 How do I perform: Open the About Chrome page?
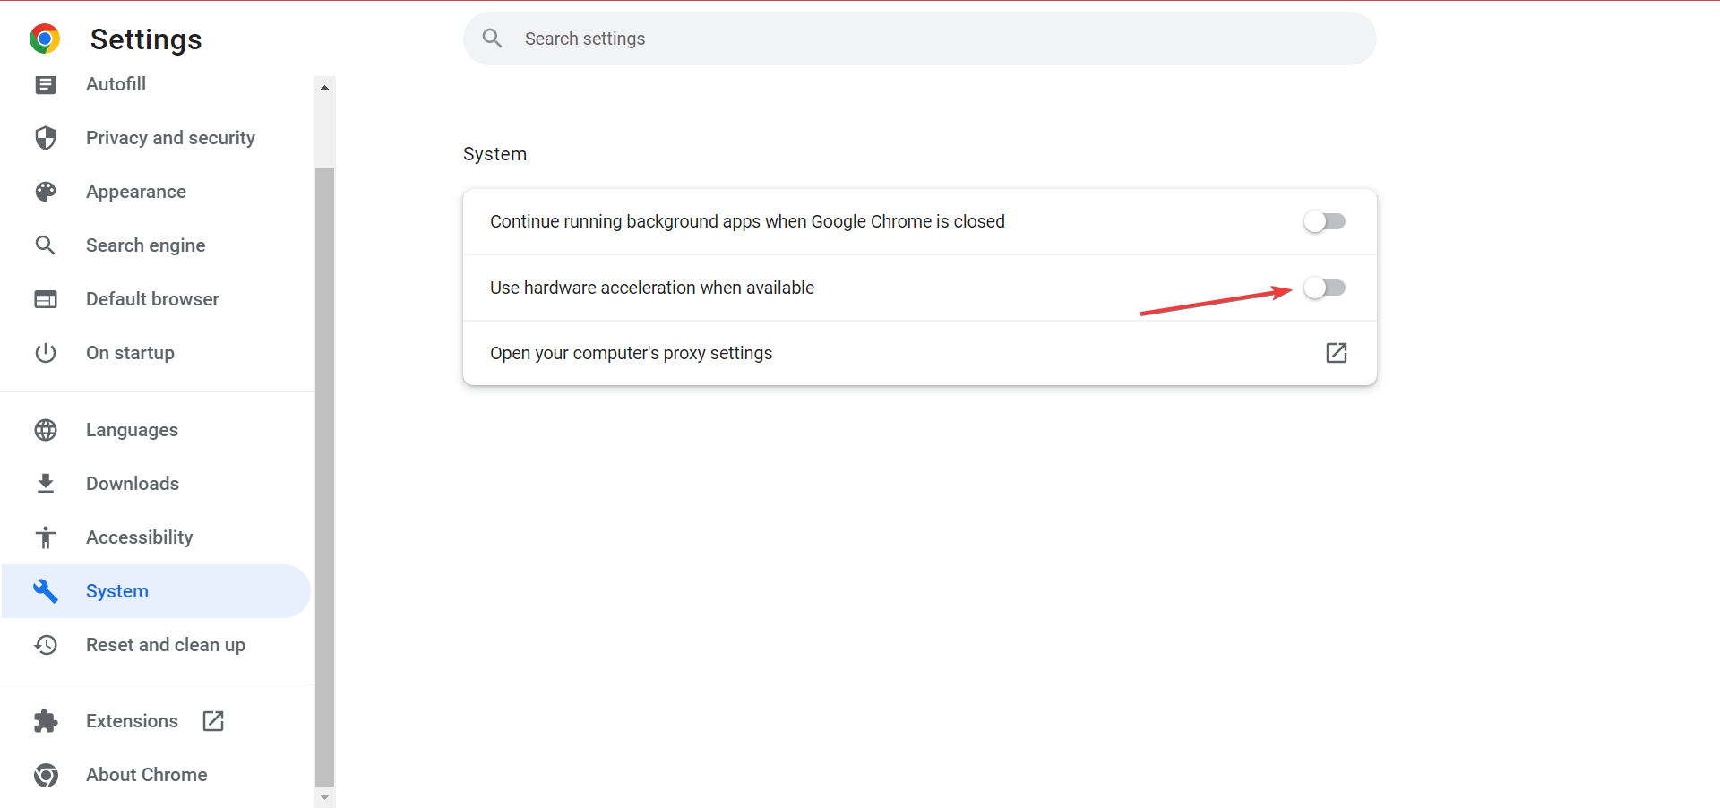coord(146,775)
